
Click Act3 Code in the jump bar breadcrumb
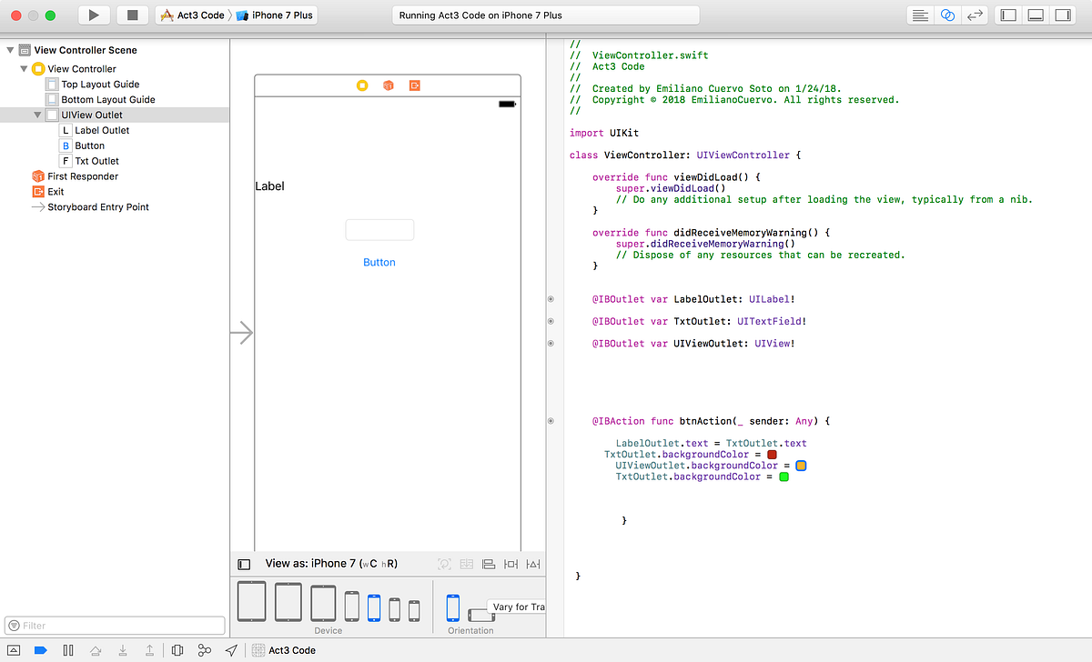click(x=291, y=650)
